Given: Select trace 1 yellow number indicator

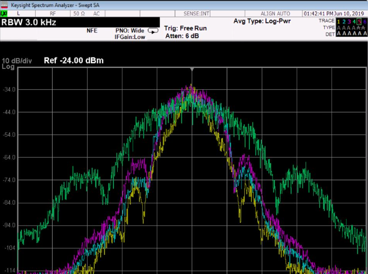Looking at the screenshot, I should [x=339, y=21].
